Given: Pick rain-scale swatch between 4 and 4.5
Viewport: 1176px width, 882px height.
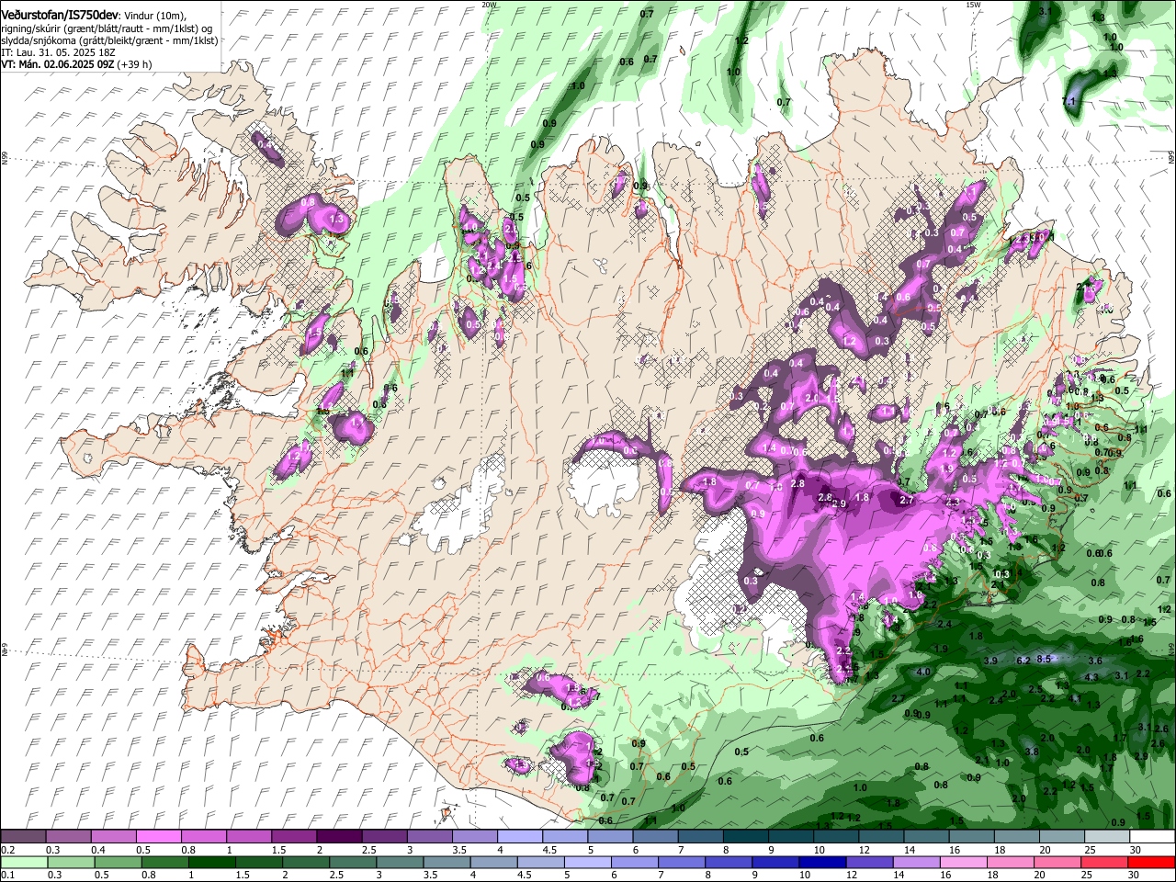Looking at the screenshot, I should point(494,863).
